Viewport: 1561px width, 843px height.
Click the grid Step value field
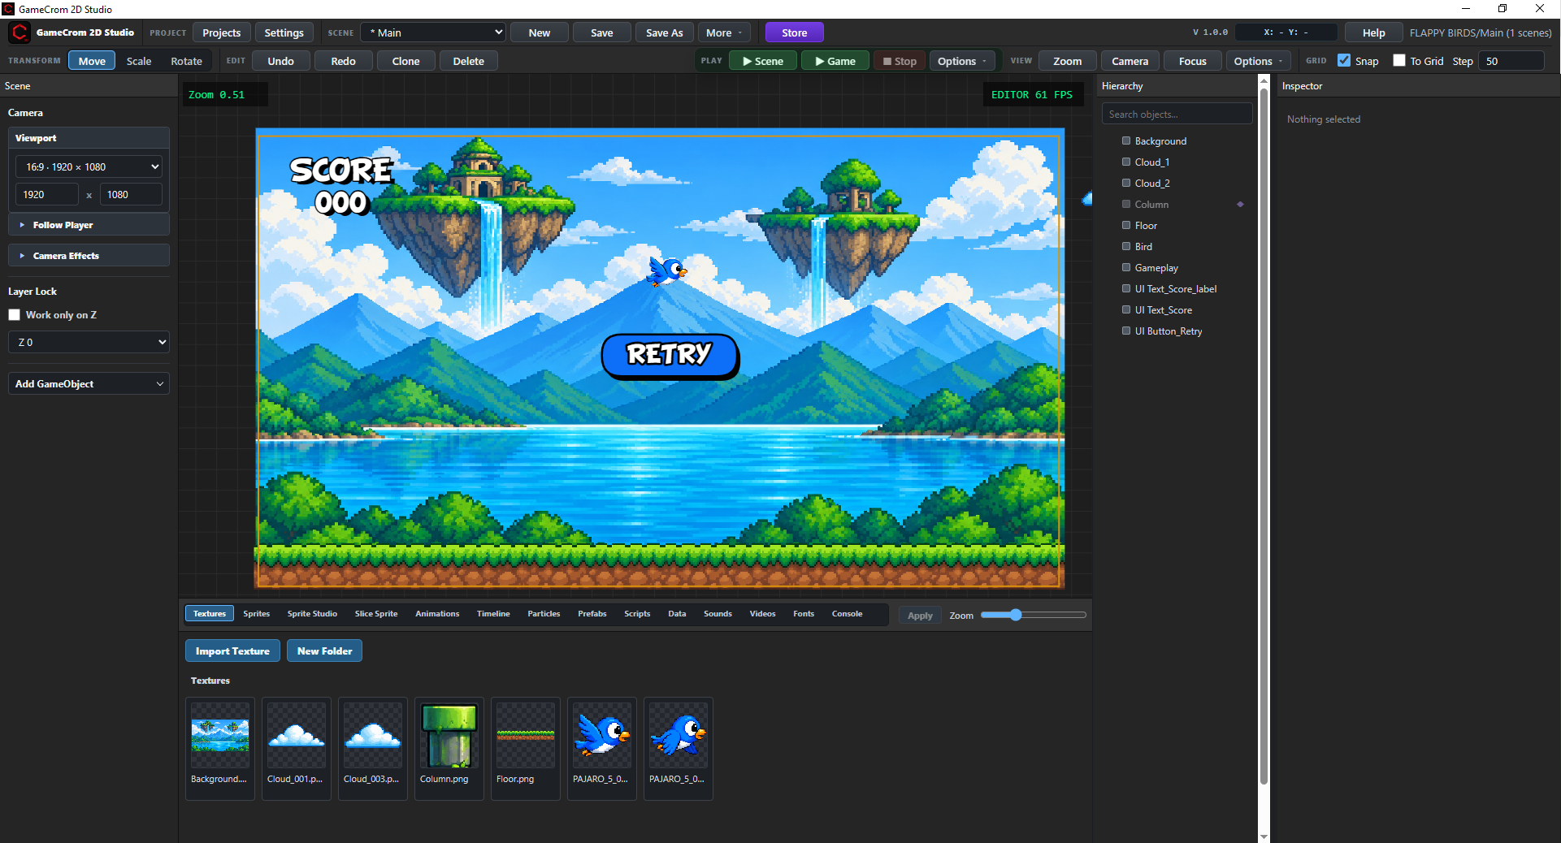(1511, 61)
